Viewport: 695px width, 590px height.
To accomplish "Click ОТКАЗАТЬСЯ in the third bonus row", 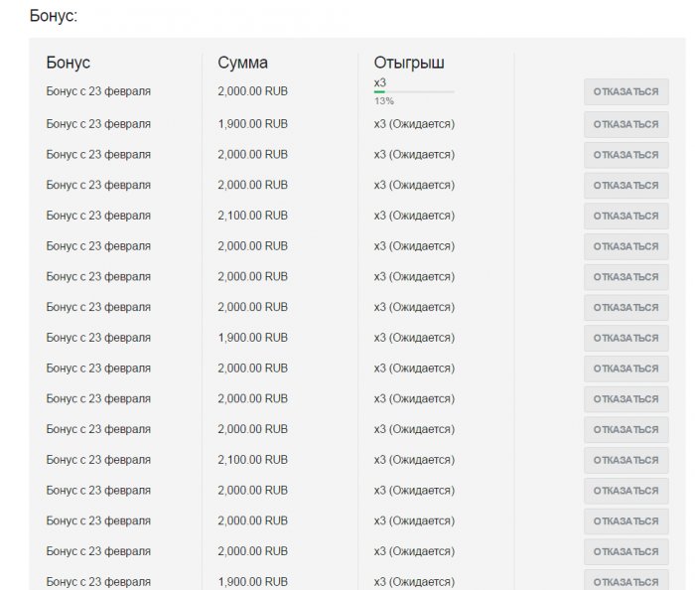I will 625,155.
